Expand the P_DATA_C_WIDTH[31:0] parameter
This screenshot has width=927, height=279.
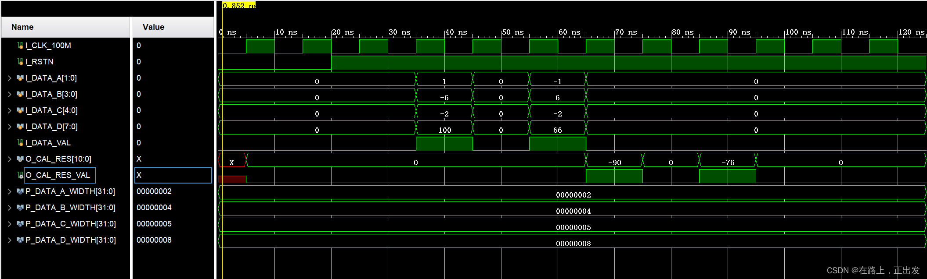pyautogui.click(x=10, y=224)
